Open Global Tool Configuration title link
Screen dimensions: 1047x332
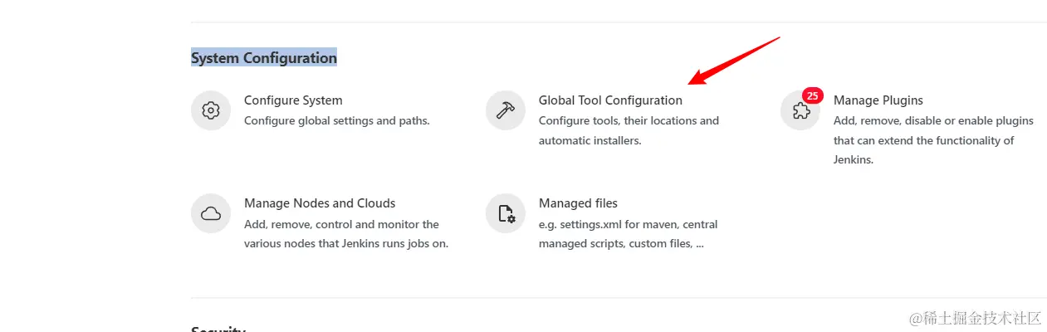pyautogui.click(x=610, y=100)
